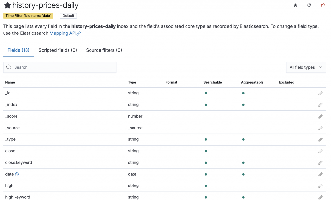Edit the _type field
Screen dimensions: 331x200
[320, 139]
